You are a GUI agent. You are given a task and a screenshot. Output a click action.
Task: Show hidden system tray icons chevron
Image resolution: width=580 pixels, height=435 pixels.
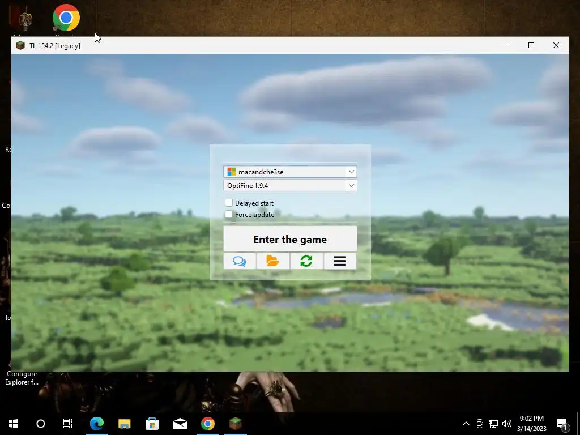pos(466,424)
